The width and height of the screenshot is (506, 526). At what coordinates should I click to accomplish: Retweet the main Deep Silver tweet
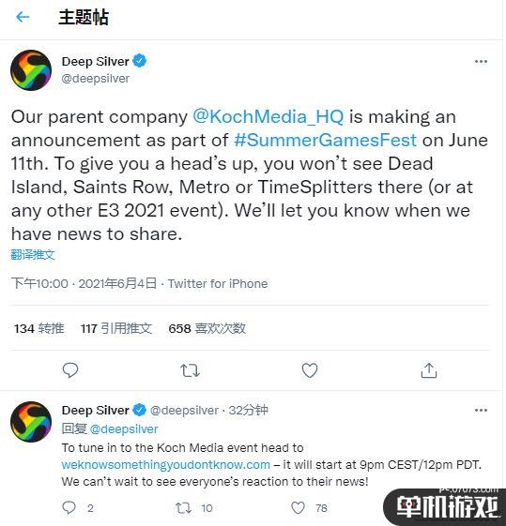pos(190,370)
